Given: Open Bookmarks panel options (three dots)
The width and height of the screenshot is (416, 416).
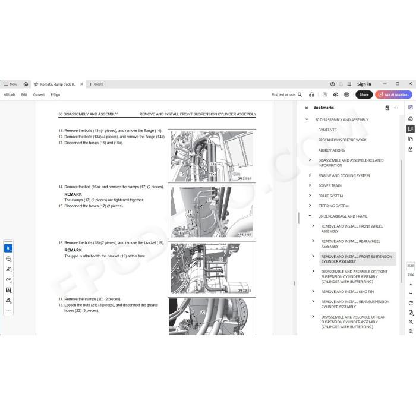Looking at the screenshot, I should (x=396, y=108).
